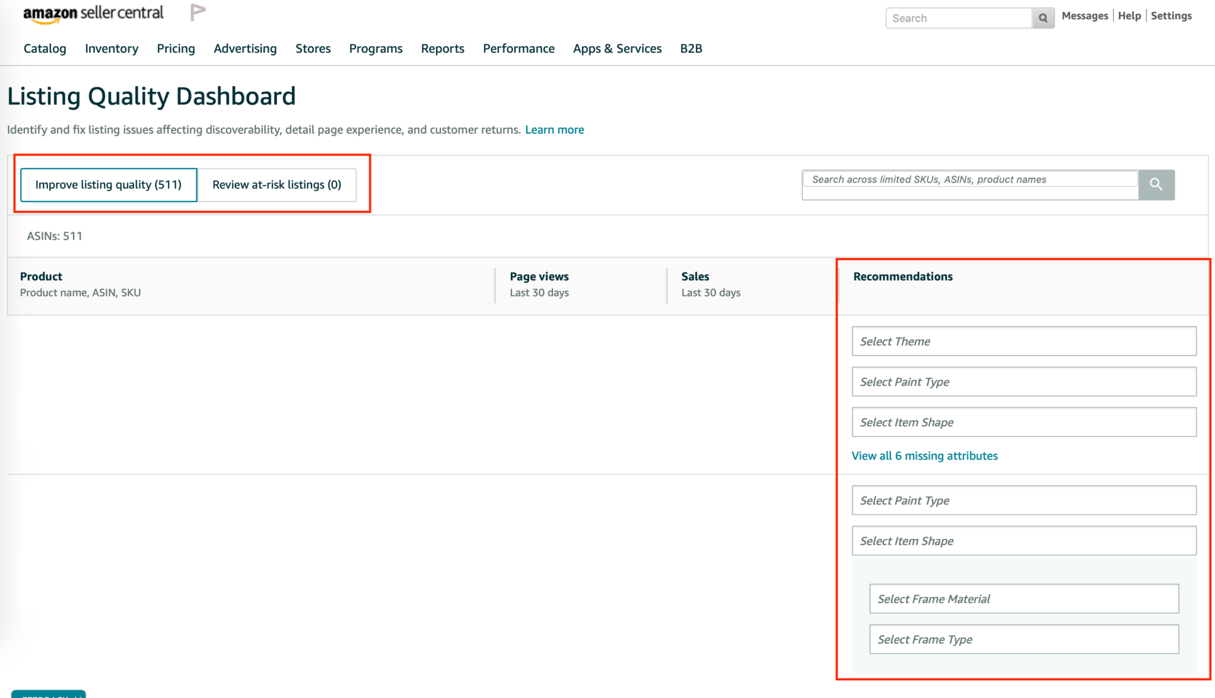The height and width of the screenshot is (698, 1215).
Task: Open the Select Frame Material dropdown
Action: coord(1023,598)
